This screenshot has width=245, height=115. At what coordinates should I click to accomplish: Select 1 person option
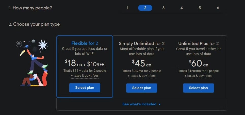click(x=127, y=8)
